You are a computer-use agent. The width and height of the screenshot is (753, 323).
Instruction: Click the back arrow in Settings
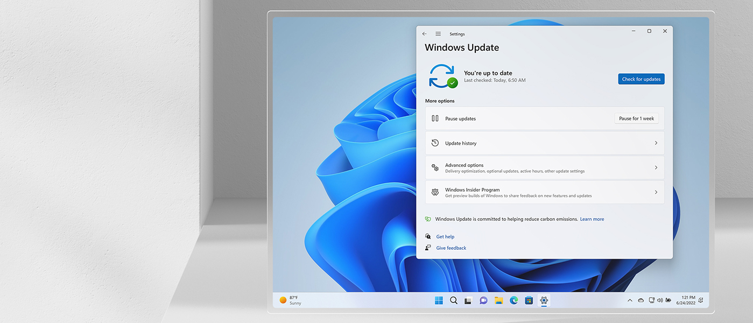[x=424, y=33]
